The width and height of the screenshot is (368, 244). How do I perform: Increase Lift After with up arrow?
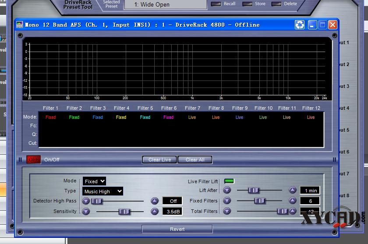[x=293, y=190]
